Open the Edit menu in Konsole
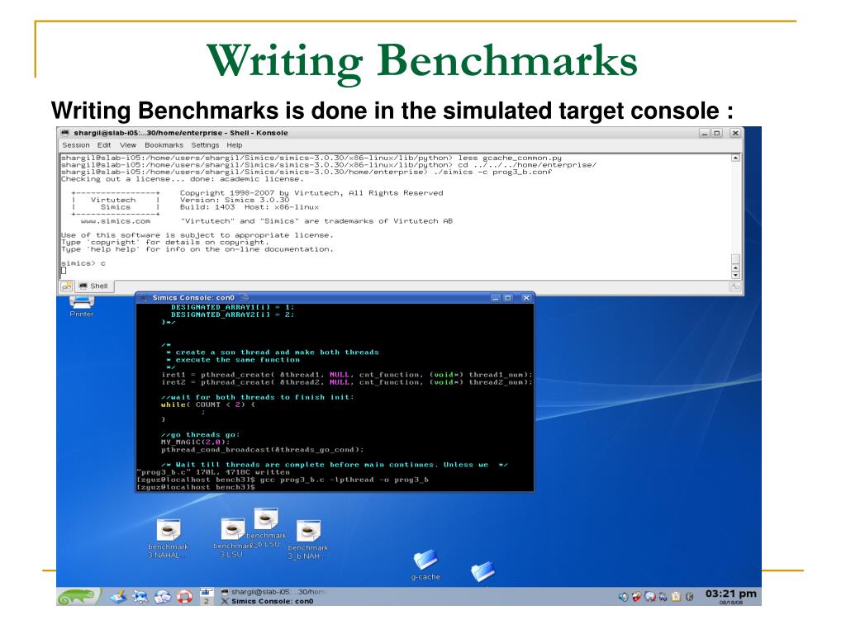The image size is (846, 634). coord(104,145)
